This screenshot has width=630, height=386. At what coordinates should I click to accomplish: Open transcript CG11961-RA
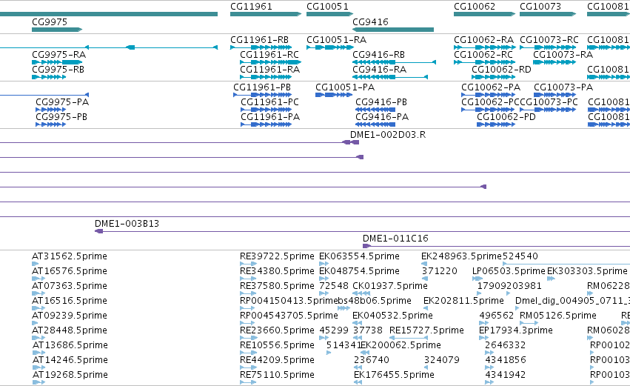pyautogui.click(x=270, y=70)
